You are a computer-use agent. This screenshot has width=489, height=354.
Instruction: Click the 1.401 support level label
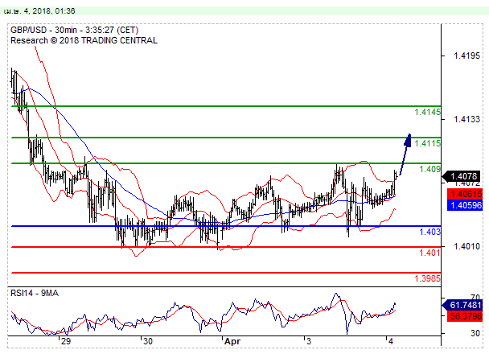coord(429,253)
